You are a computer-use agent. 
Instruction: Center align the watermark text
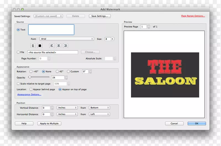pyautogui.click(x=59, y=46)
